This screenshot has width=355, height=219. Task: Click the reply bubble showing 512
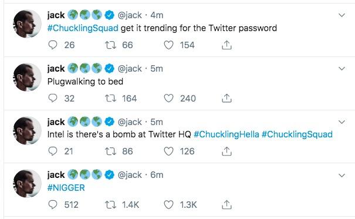pos(53,205)
